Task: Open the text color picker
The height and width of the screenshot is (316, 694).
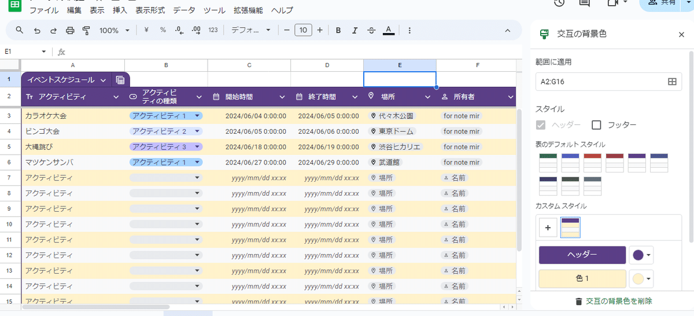Action: tap(389, 30)
